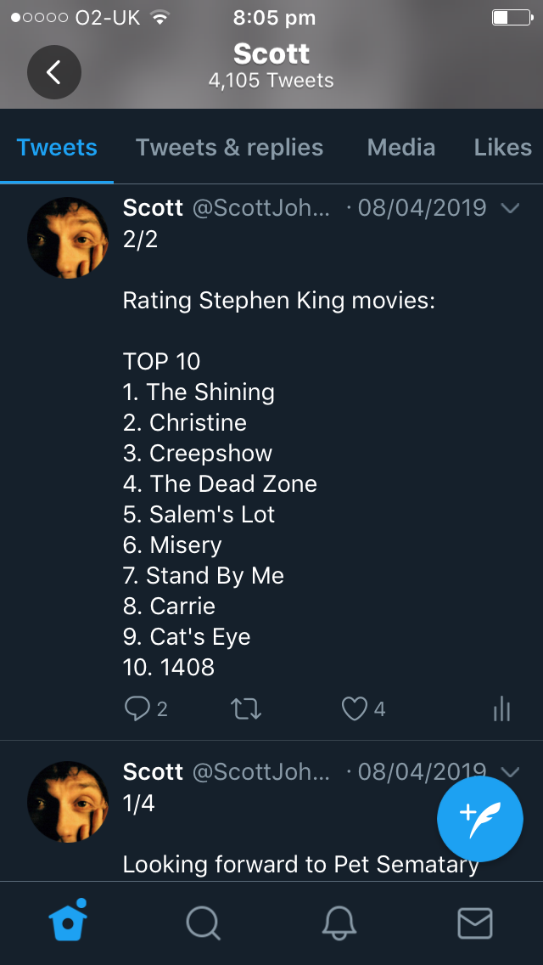Tap the 08/04/2019 date on first tweet
The image size is (543, 965).
(x=422, y=208)
